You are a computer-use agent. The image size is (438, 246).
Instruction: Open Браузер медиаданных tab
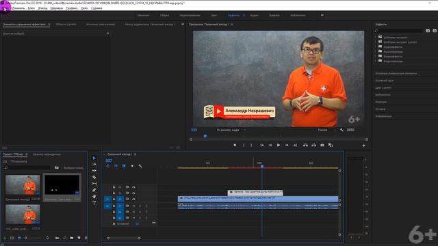click(47, 154)
